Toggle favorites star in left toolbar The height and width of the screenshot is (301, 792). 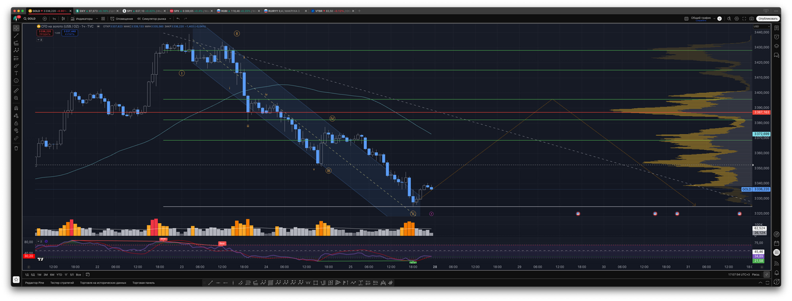pyautogui.click(x=16, y=279)
